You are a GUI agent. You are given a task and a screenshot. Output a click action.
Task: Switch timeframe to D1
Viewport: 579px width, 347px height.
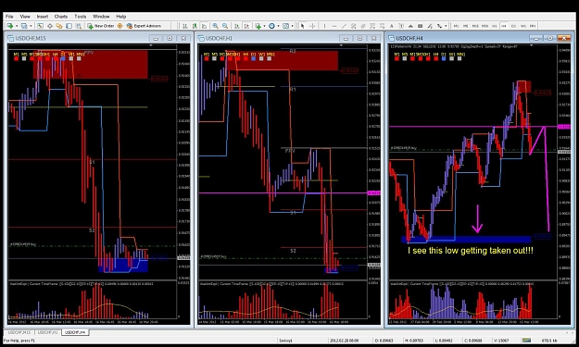(513, 26)
